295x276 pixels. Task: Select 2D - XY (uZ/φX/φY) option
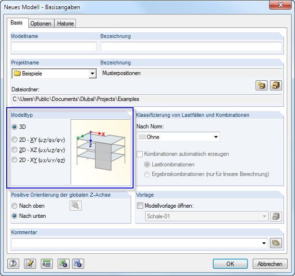(14, 140)
